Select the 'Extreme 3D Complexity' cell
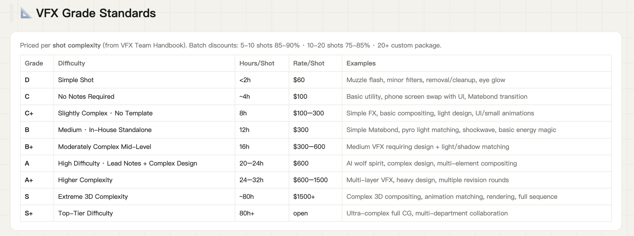Image resolution: width=634 pixels, height=236 pixels. coord(144,196)
